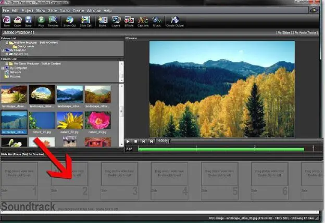325x223 pixels.
Task: Open the File menu
Action: coord(6,10)
